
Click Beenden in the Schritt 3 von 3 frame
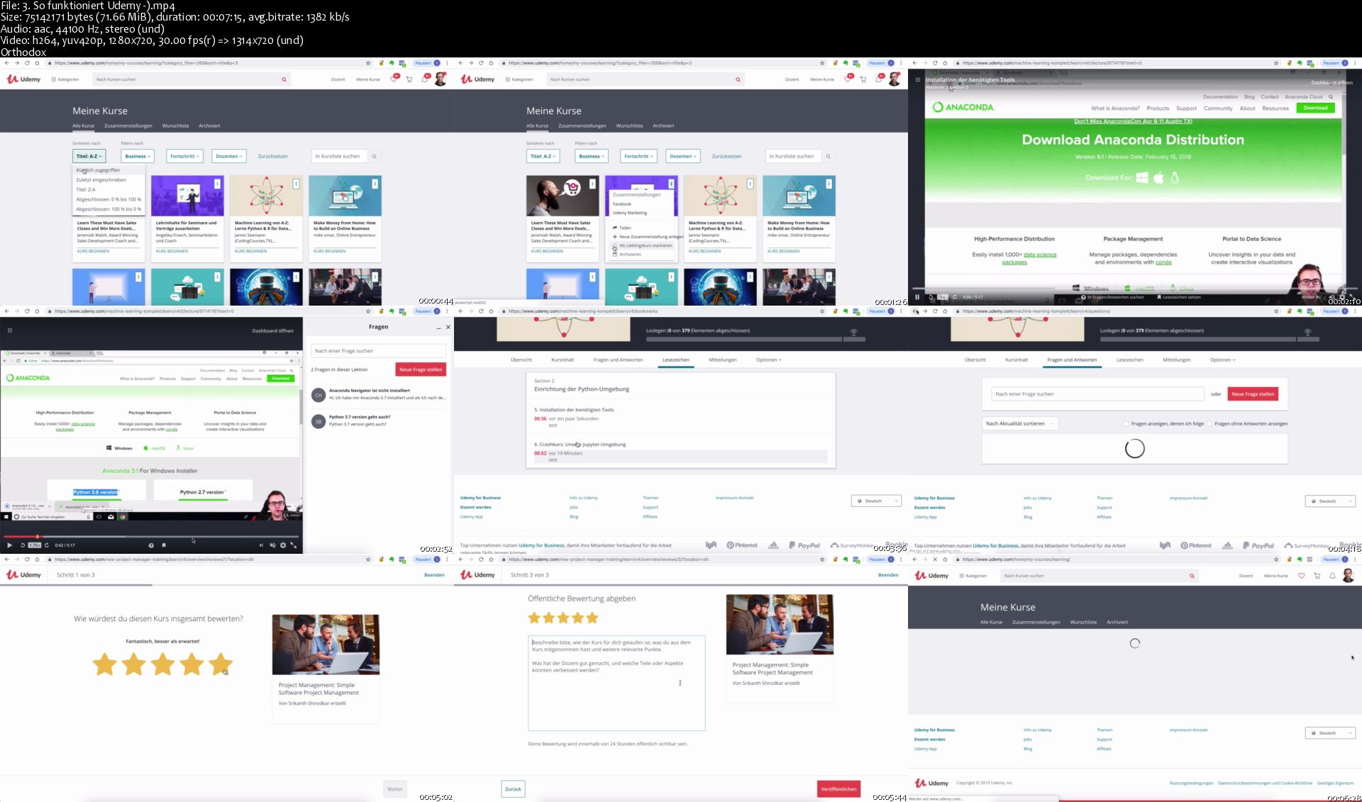click(x=888, y=575)
